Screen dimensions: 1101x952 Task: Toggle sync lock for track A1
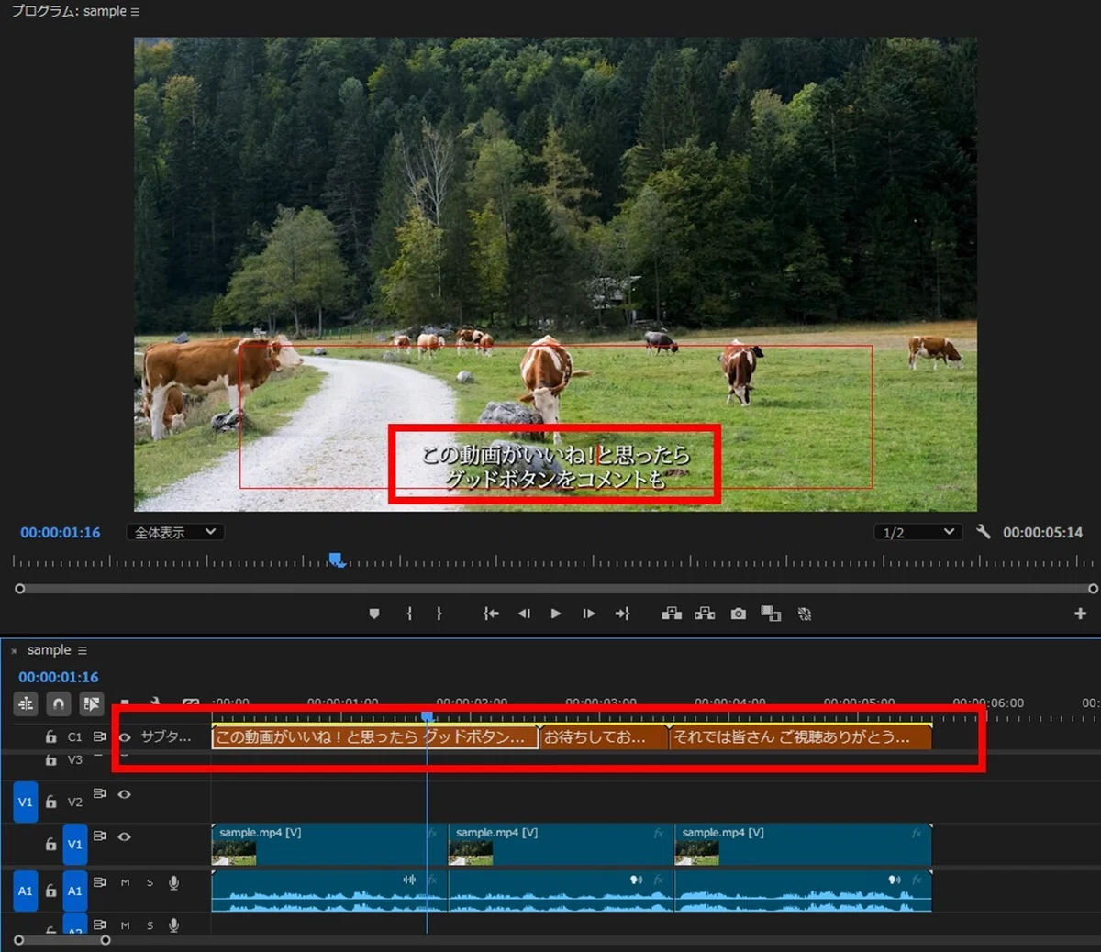coord(100,882)
